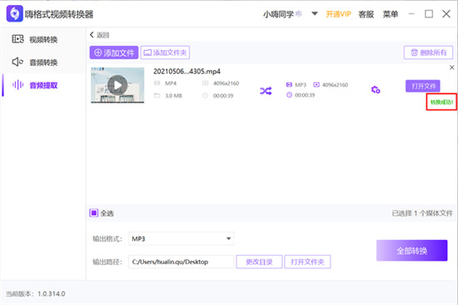Minimize the converter window

click(411, 13)
